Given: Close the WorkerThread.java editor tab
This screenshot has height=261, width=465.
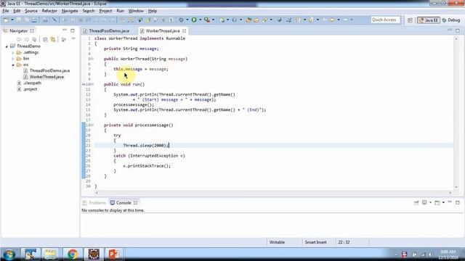Looking at the screenshot, I should [x=184, y=30].
